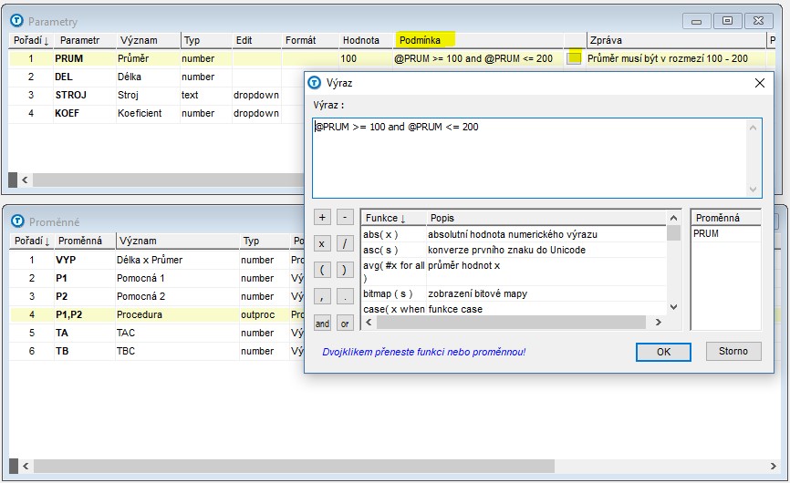The height and width of the screenshot is (483, 790).
Task: Insert the comma button in Výraz dialog
Action: pyautogui.click(x=322, y=297)
